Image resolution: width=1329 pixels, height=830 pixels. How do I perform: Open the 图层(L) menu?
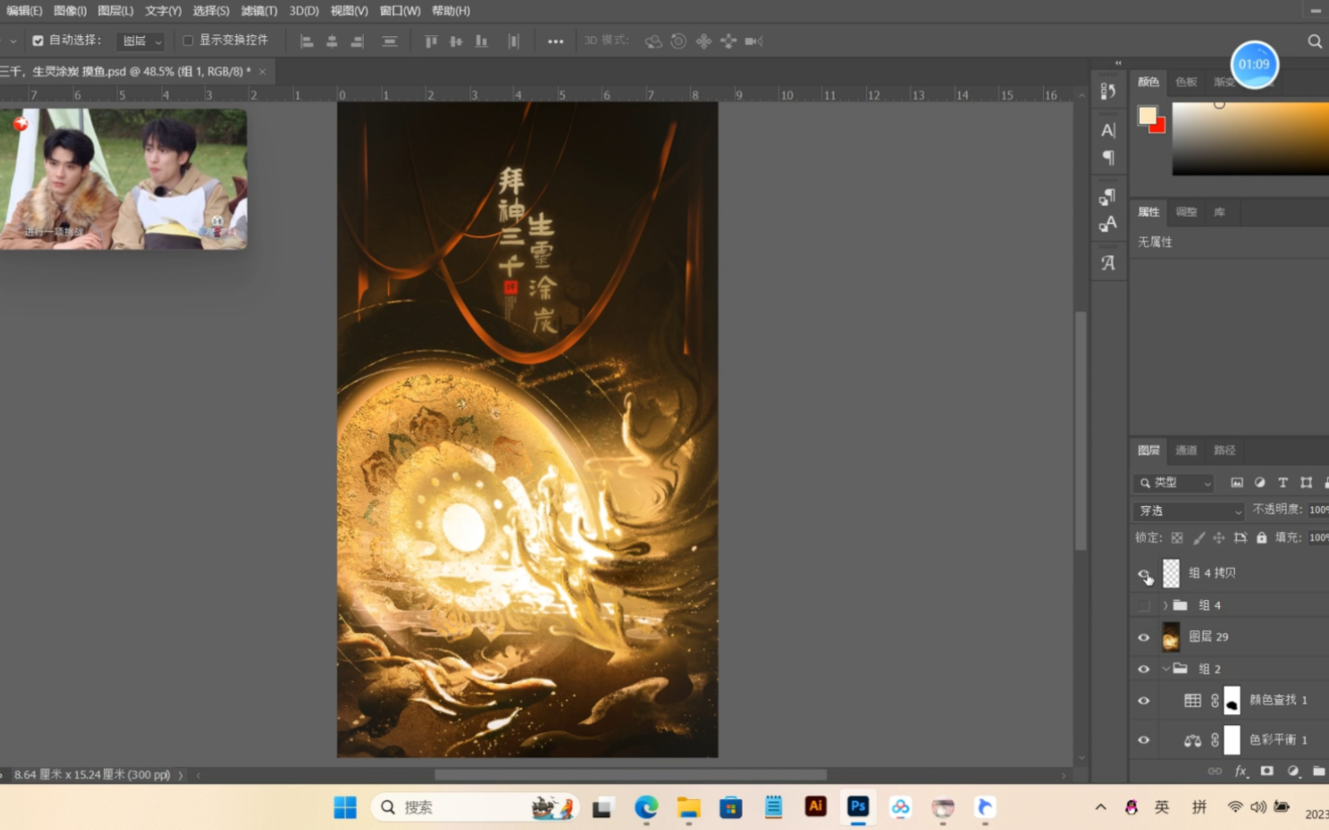click(115, 11)
